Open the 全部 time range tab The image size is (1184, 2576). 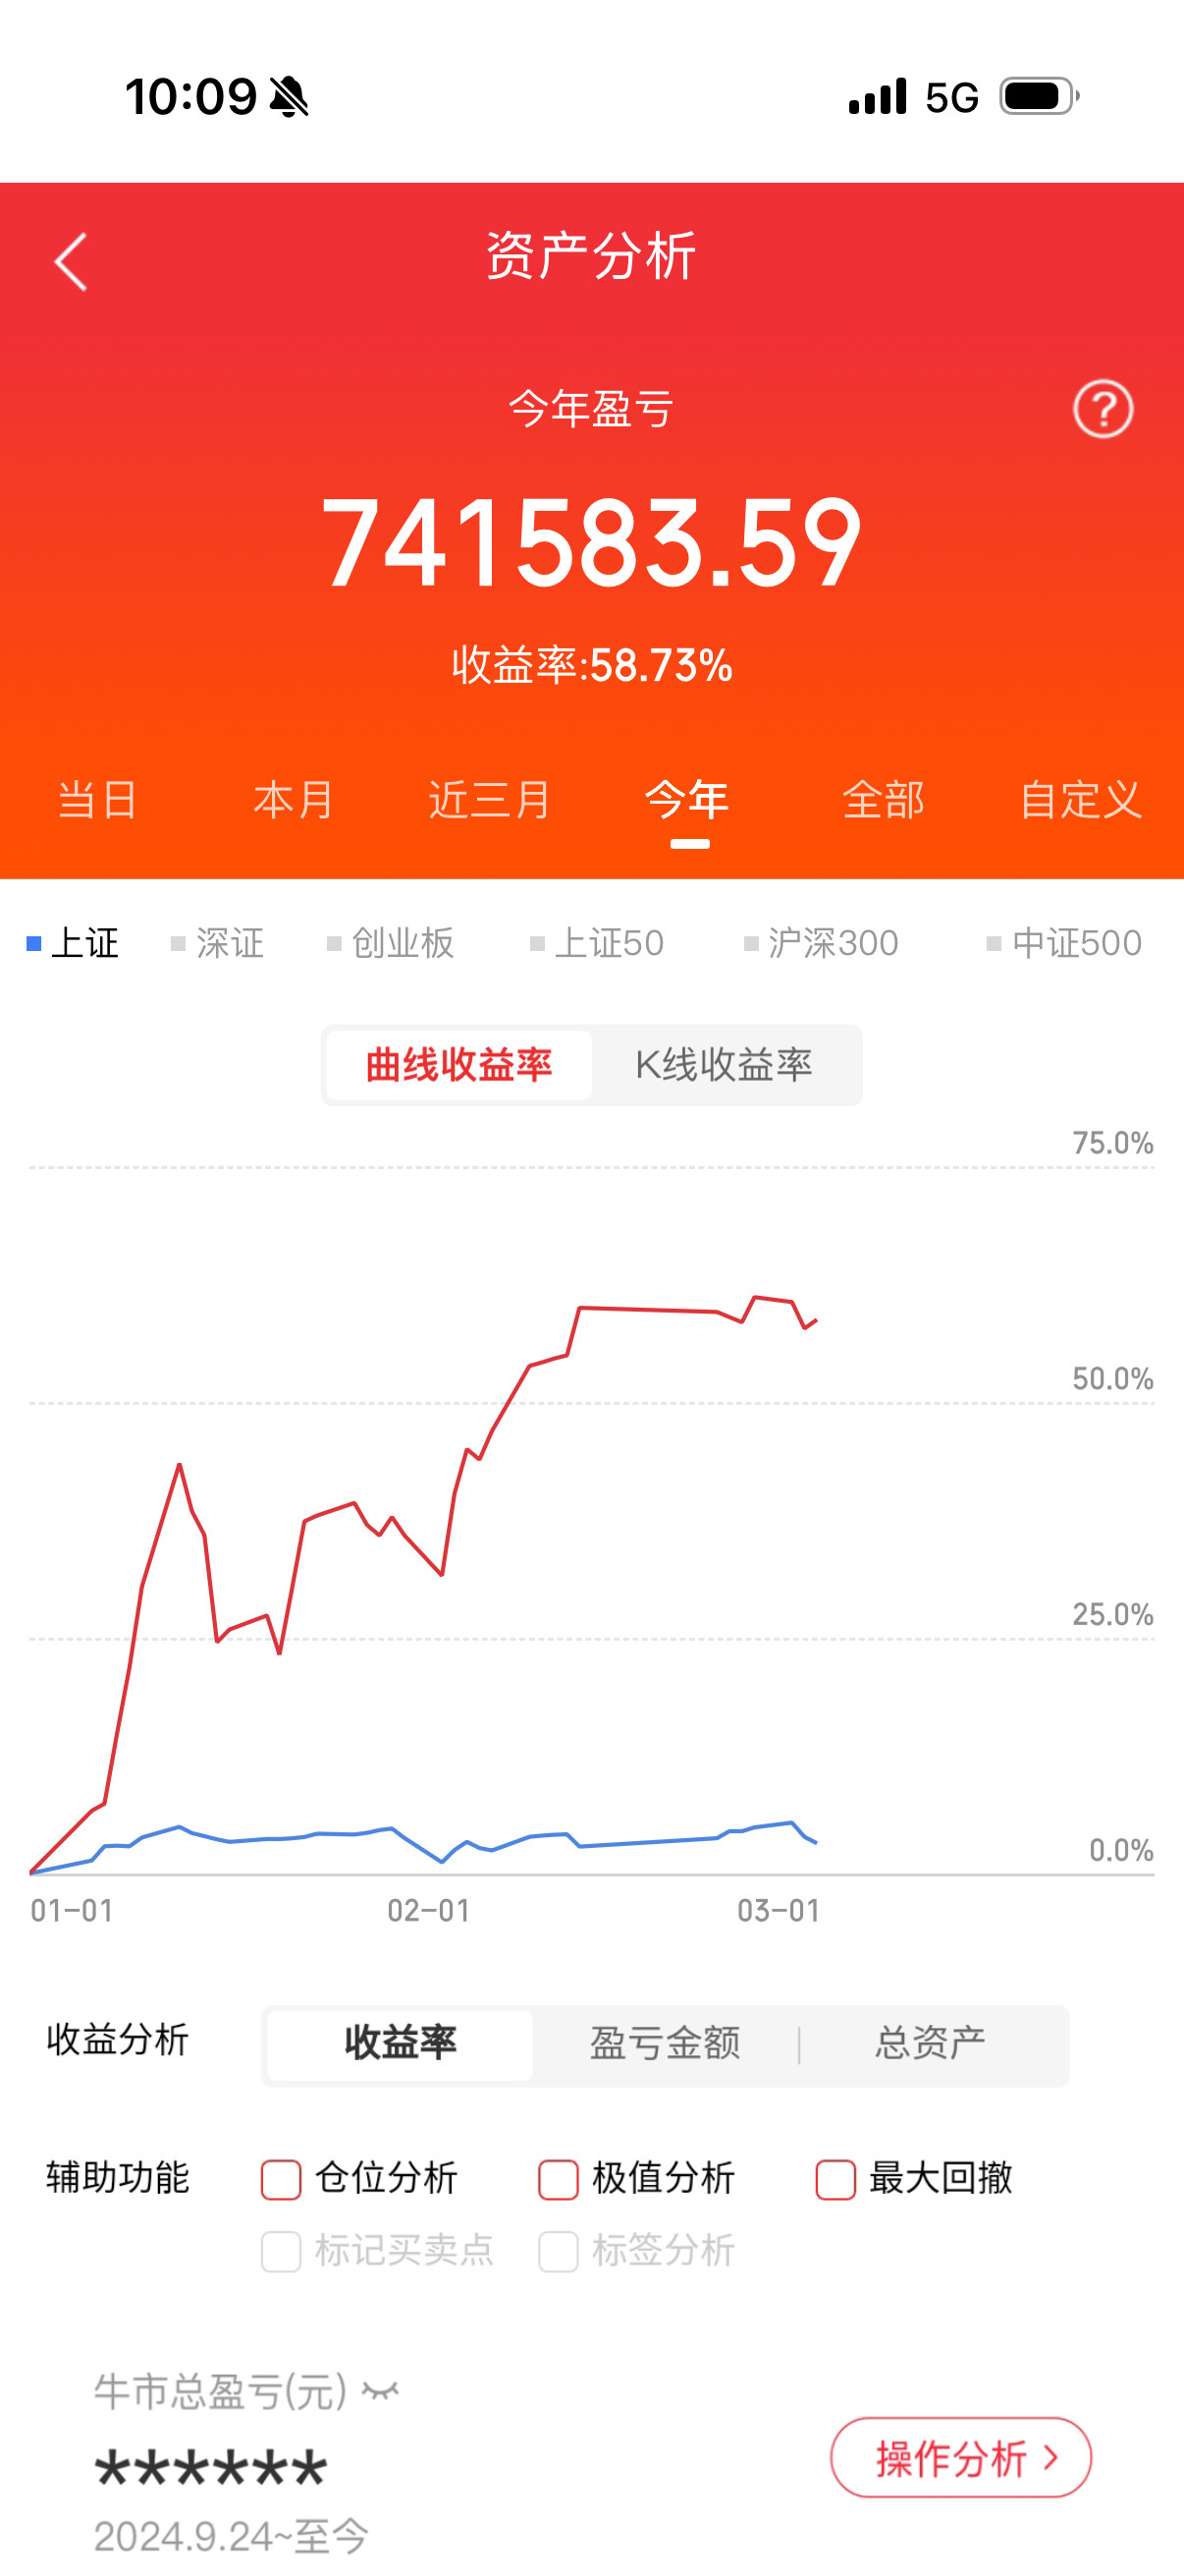(x=886, y=800)
